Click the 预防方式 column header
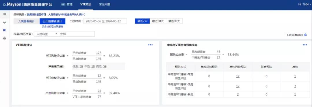 (181, 67)
